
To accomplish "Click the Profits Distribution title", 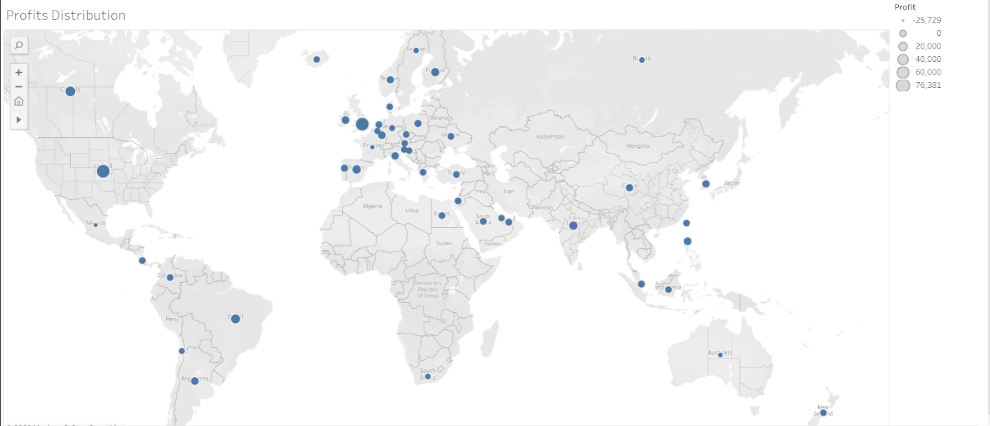I will pyautogui.click(x=66, y=15).
